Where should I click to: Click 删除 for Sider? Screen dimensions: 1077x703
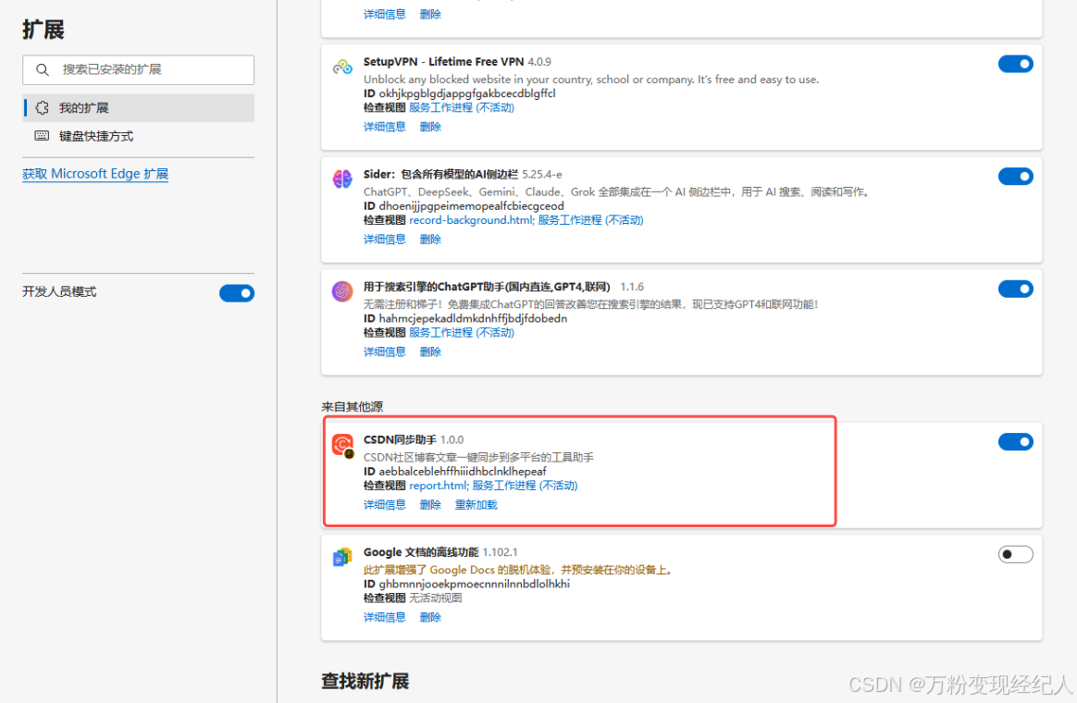click(430, 240)
